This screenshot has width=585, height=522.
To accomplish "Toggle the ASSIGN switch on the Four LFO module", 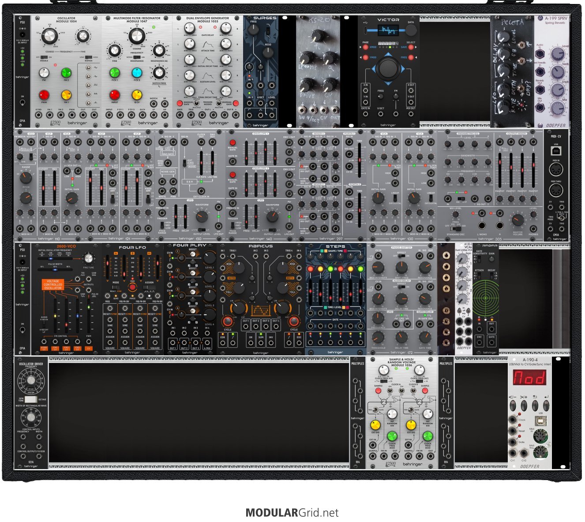I will point(149,287).
